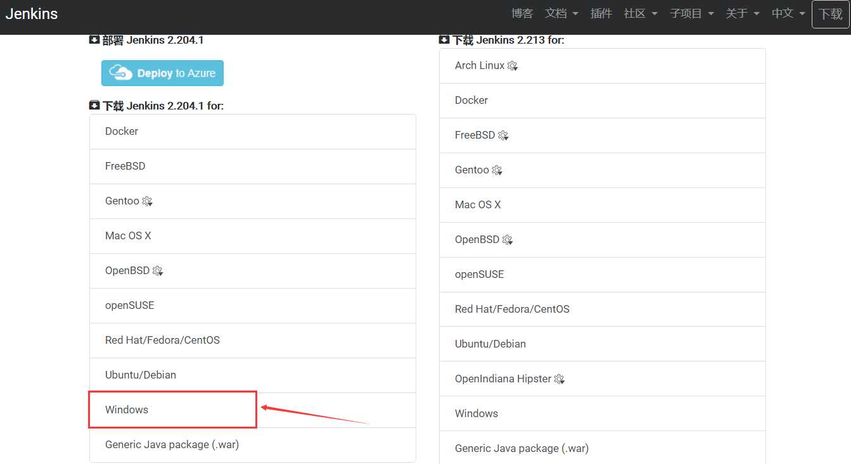
Task: Select FreeBSD under Jenkins 2.204.1
Action: pos(252,166)
